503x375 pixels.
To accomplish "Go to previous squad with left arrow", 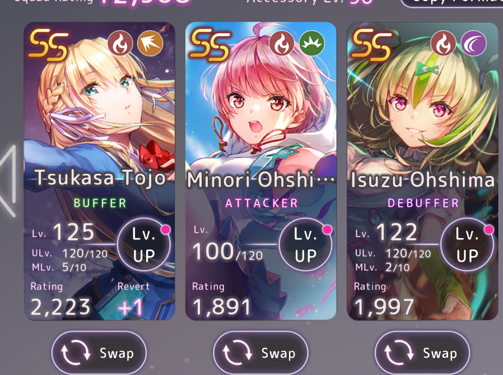I will 8,180.
